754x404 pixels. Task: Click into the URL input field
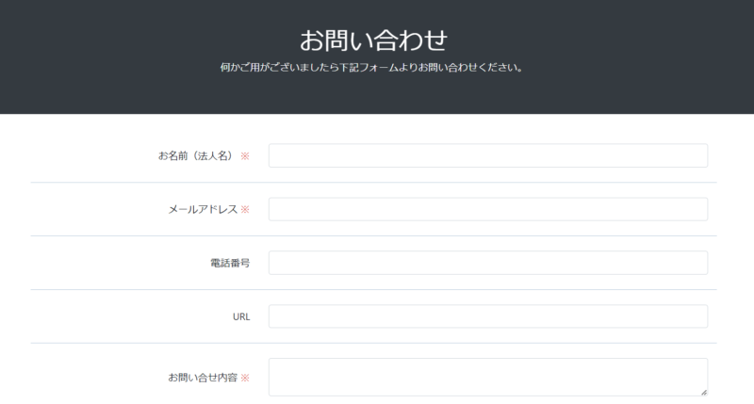(x=488, y=316)
